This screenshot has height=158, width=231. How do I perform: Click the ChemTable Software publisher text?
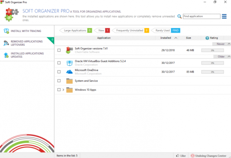pos(87,52)
